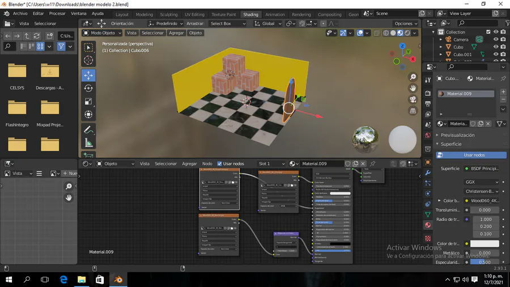This screenshot has height=287, width=510.
Task: Toggle viewport overlays
Action: (360, 33)
